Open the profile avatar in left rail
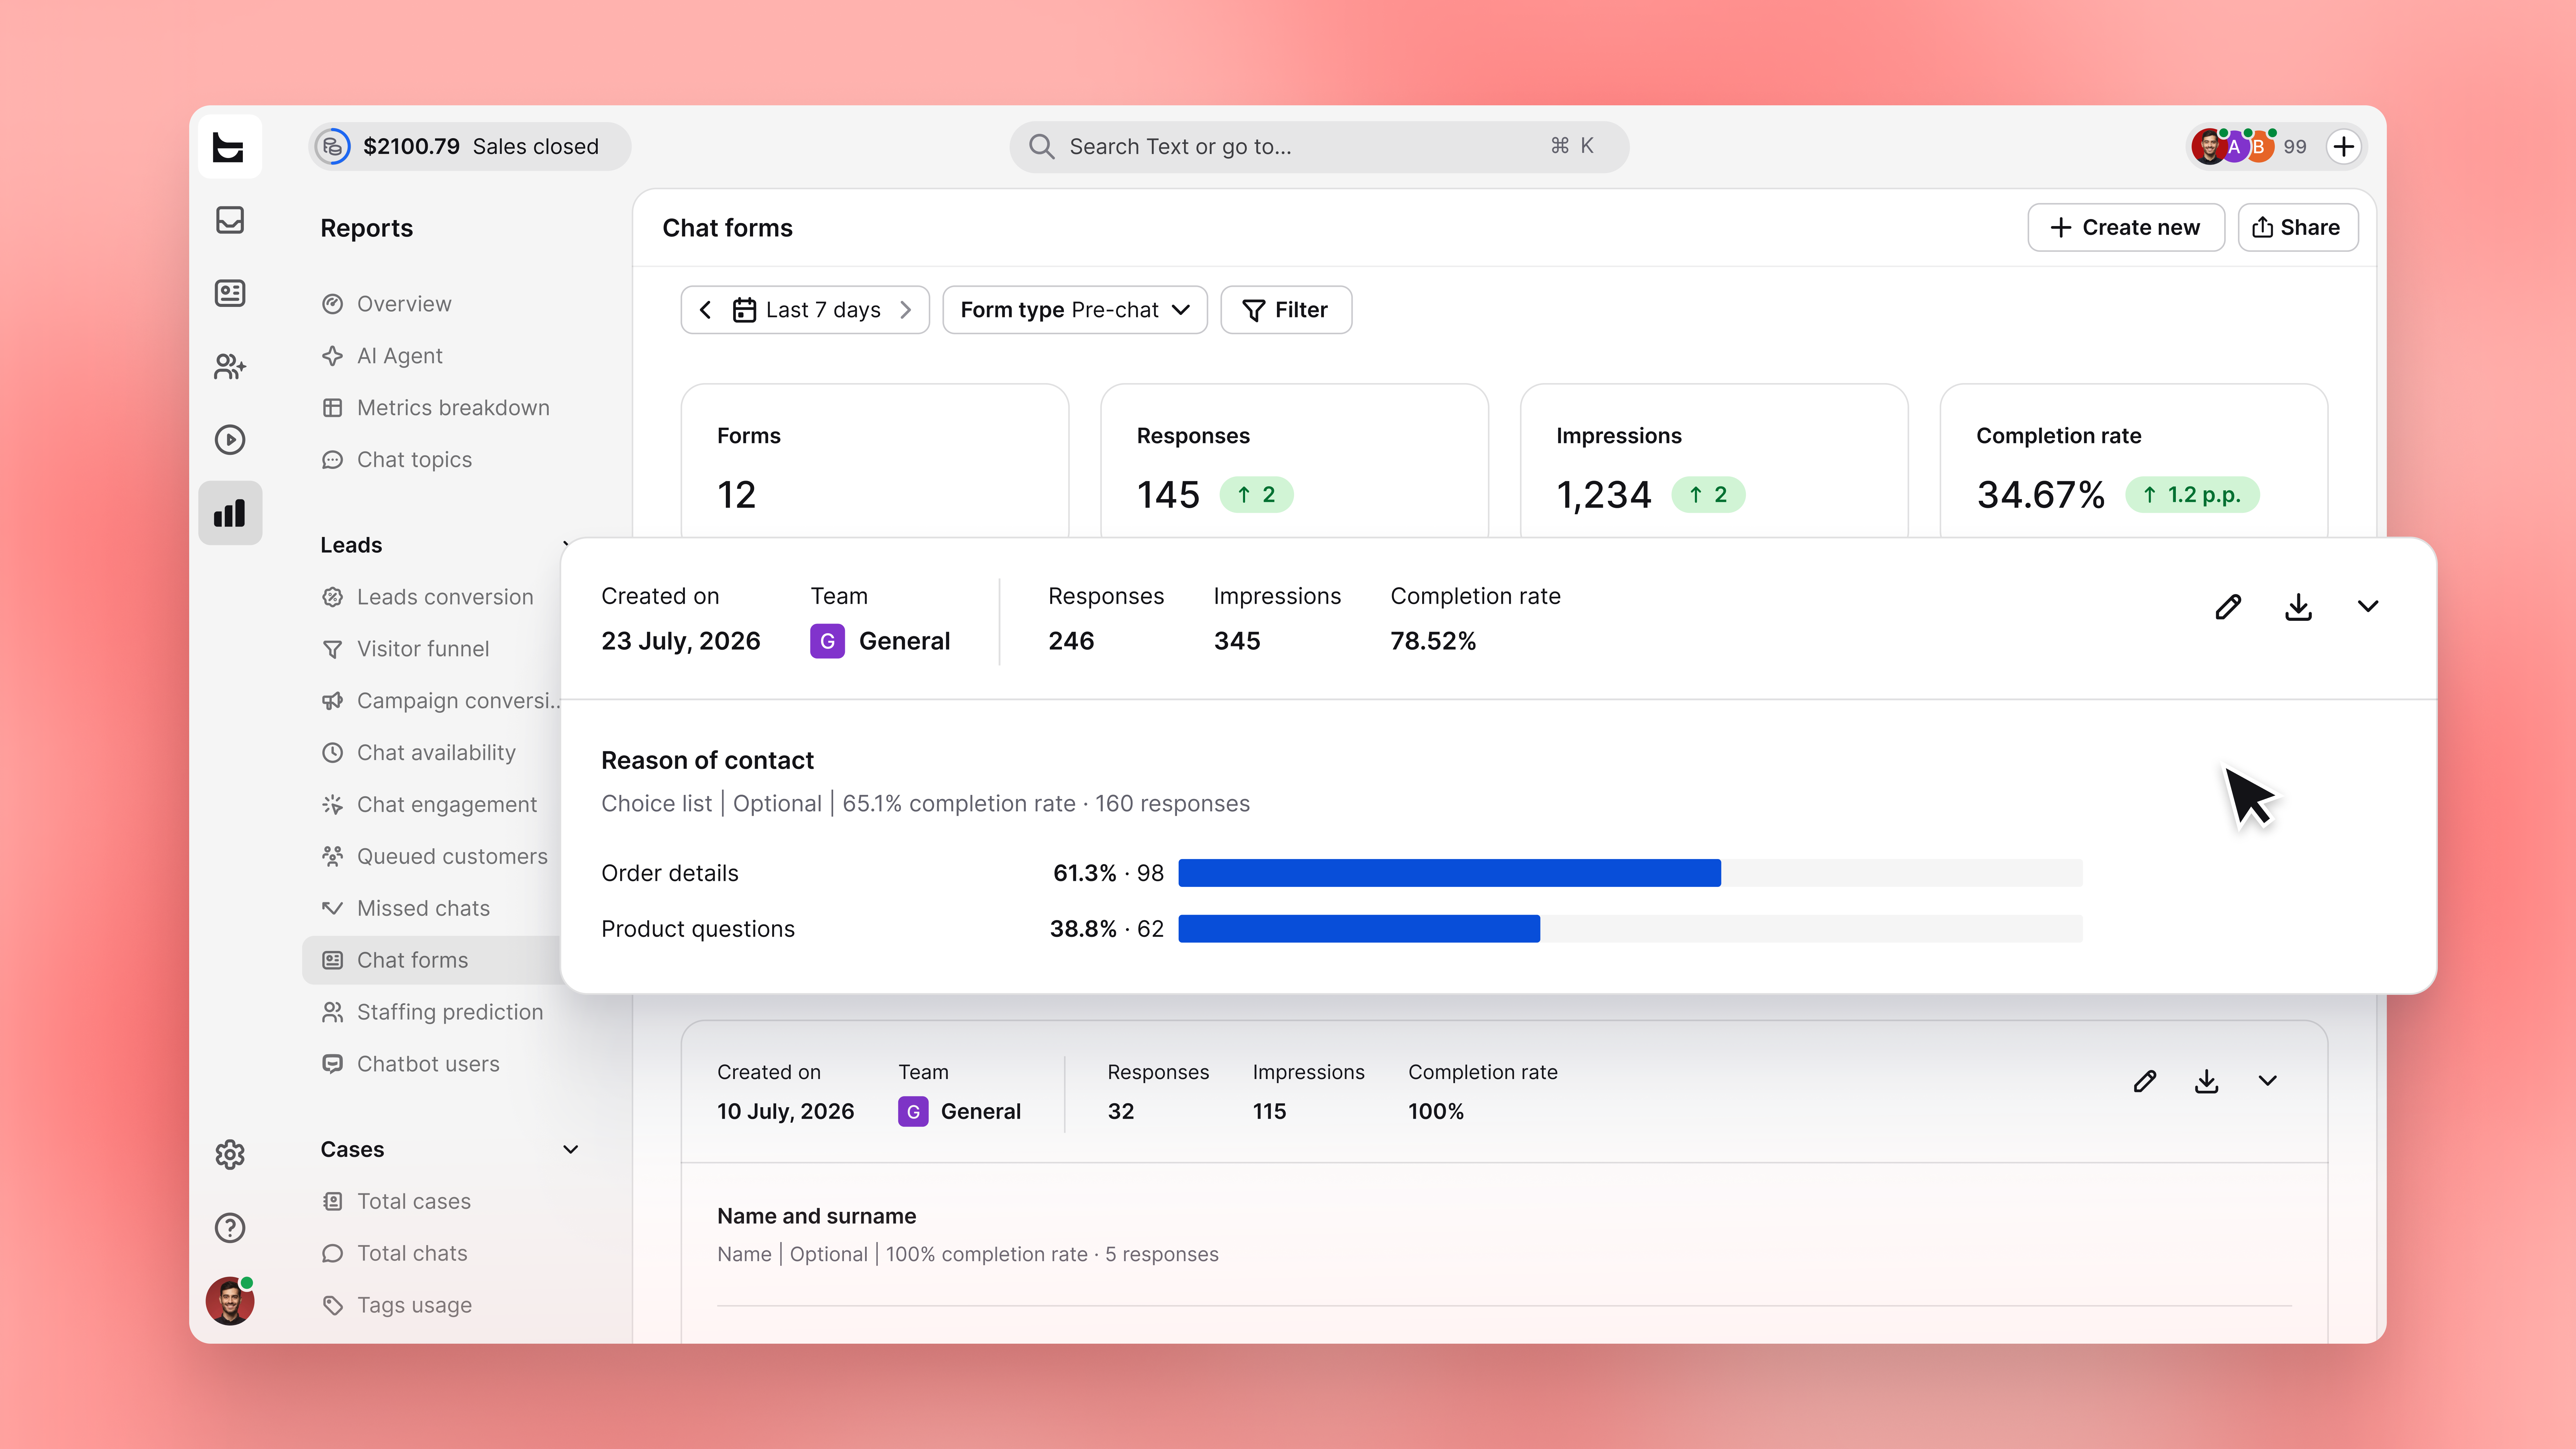 tap(230, 1301)
